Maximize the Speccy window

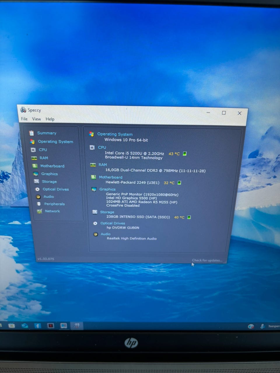click(224, 113)
